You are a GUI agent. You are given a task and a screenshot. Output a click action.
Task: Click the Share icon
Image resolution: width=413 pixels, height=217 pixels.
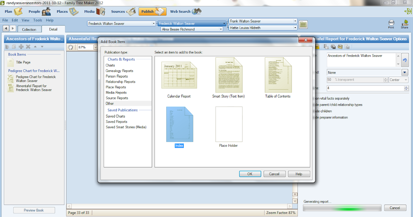coord(404,24)
